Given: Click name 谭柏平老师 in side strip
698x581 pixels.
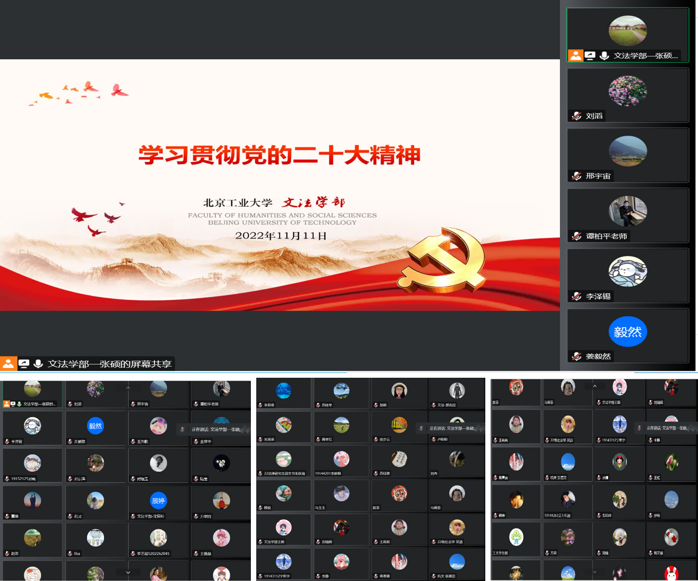Looking at the screenshot, I should 606,236.
